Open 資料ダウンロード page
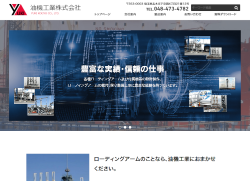The width and height of the screenshot is (250, 181). tap(225, 14)
